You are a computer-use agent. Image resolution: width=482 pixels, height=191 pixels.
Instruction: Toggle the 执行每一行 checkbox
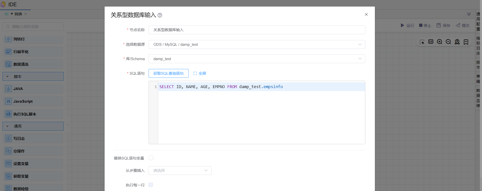pos(151,185)
